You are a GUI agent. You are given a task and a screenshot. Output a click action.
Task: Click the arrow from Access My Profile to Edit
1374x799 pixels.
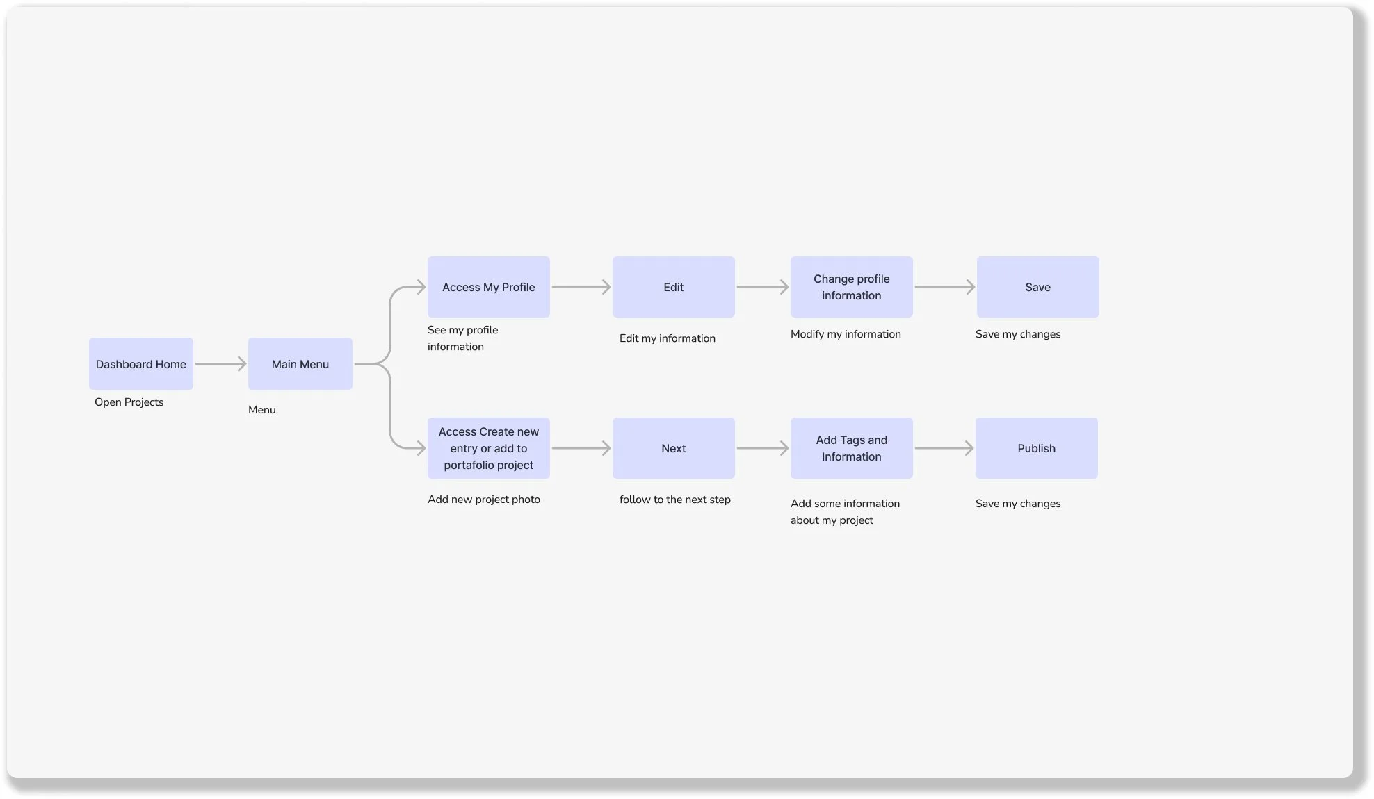click(x=581, y=287)
